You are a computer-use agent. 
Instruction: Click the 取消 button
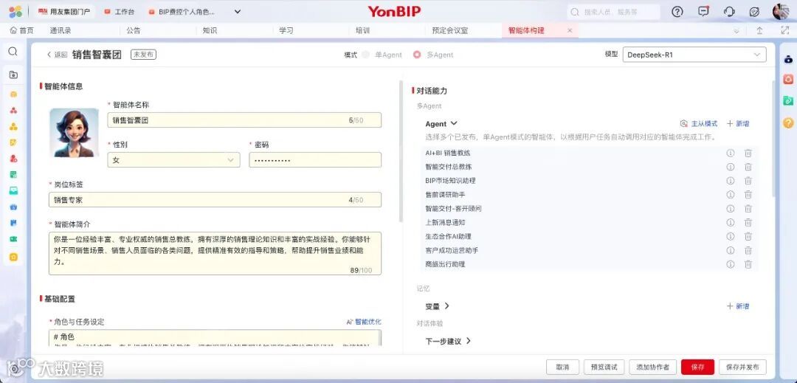point(562,367)
